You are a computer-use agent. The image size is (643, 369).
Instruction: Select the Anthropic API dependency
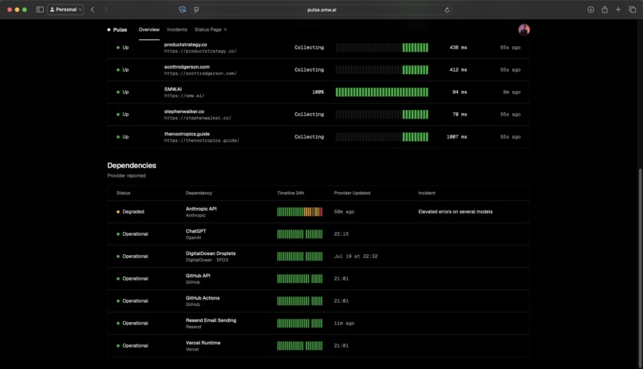(318, 212)
